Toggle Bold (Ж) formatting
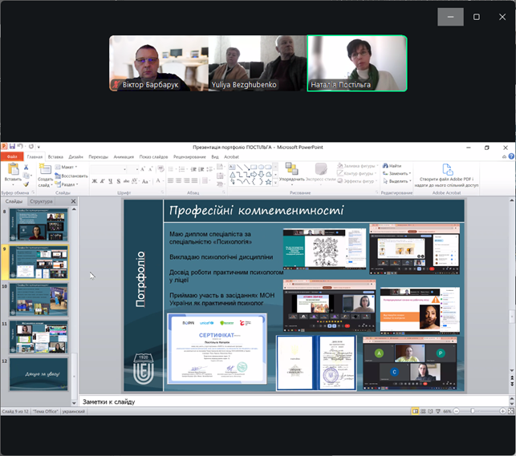Viewport: 516px width, 456px height. tap(95, 181)
